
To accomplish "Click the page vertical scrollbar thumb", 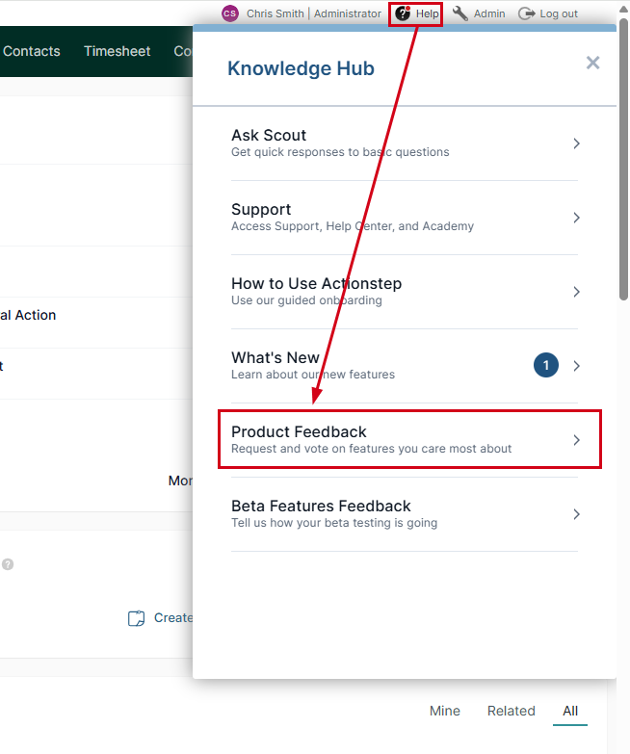I will coord(623,159).
